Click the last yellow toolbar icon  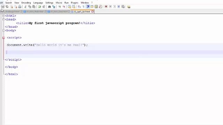[x=129, y=7]
